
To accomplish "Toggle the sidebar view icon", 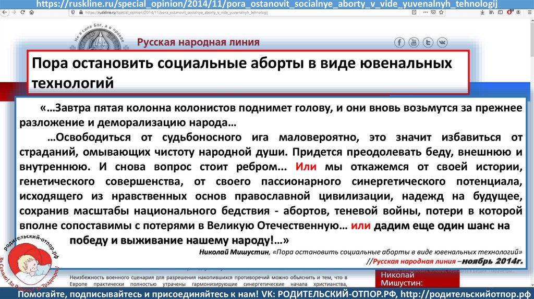I will click(x=500, y=13).
